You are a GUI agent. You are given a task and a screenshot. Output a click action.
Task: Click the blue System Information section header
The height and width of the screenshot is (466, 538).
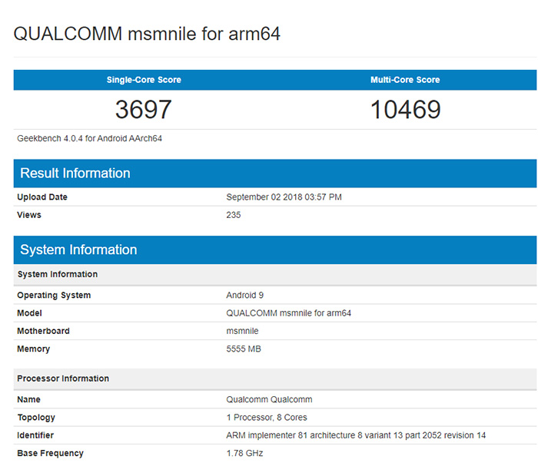pyautogui.click(x=78, y=250)
